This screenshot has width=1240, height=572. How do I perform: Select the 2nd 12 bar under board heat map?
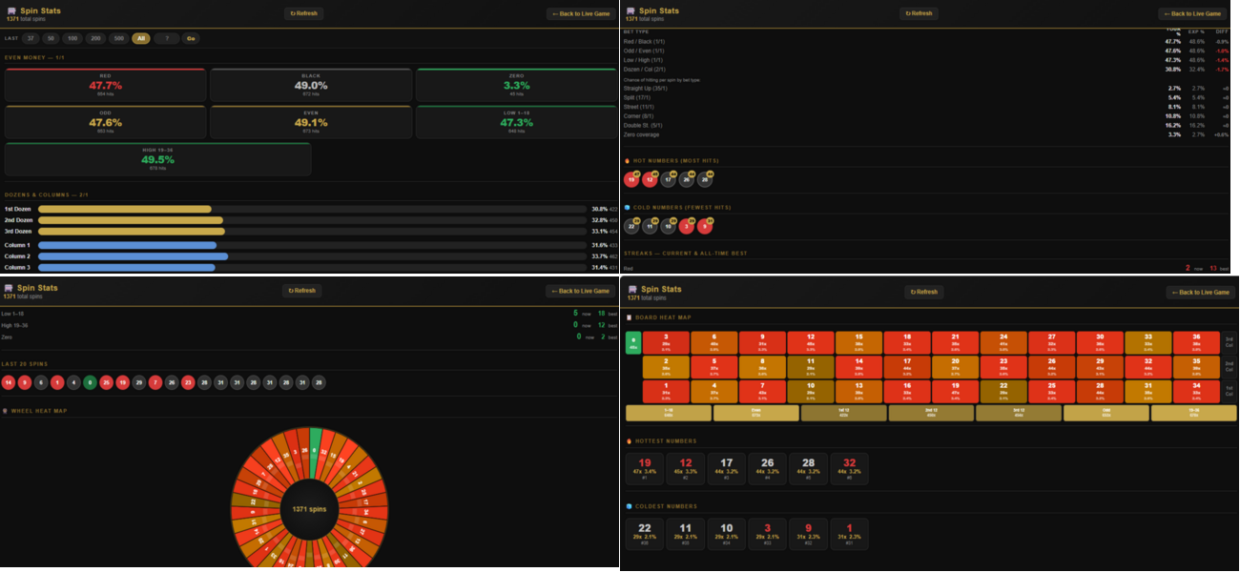[931, 413]
